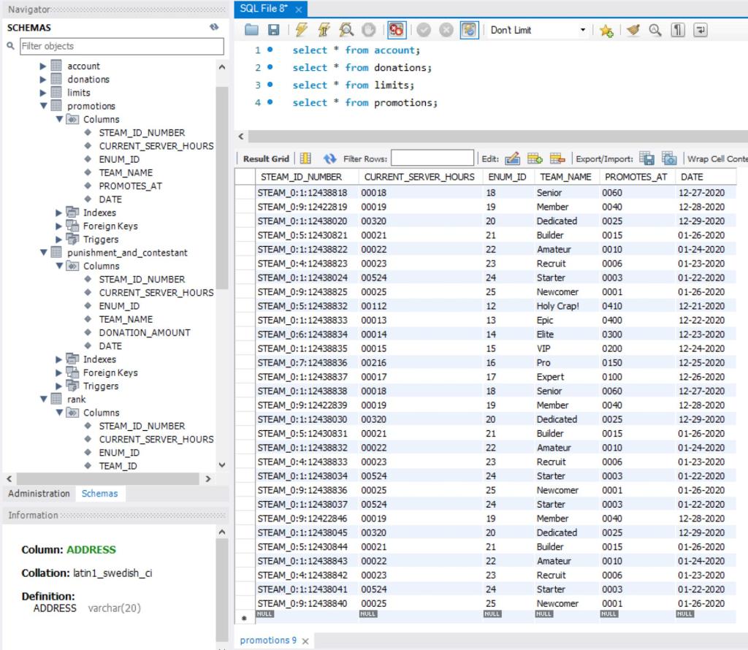This screenshot has width=748, height=650.
Task: Open a SQL script via the folder icon
Action: (x=251, y=30)
